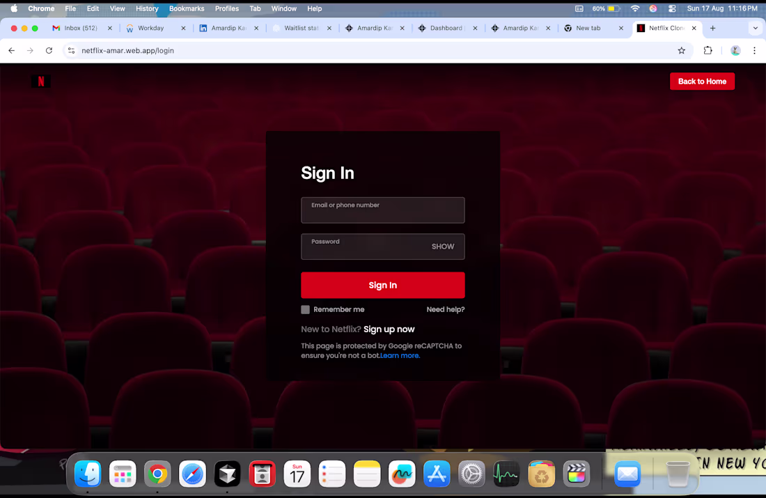Open Freeform from the Dock

tap(402, 474)
